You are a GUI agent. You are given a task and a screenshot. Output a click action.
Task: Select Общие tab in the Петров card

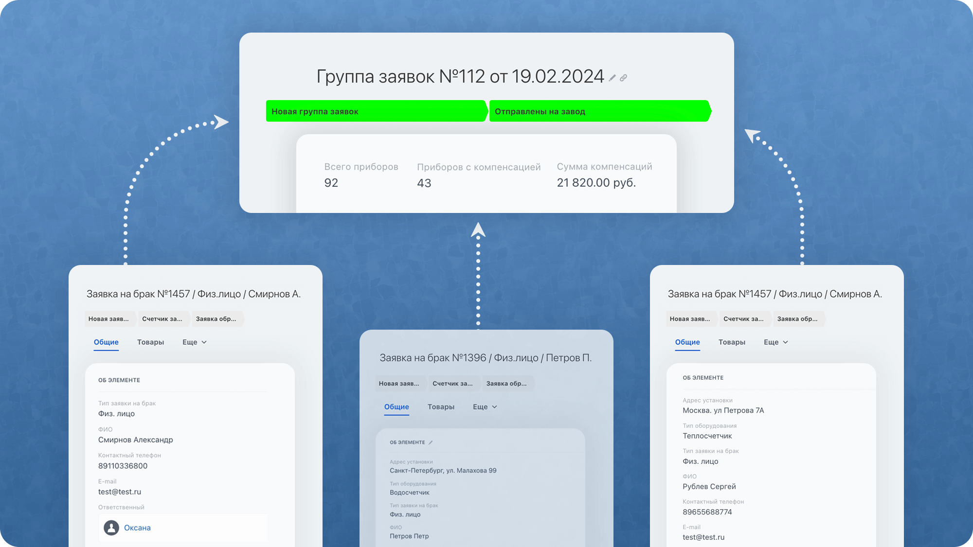pyautogui.click(x=396, y=407)
